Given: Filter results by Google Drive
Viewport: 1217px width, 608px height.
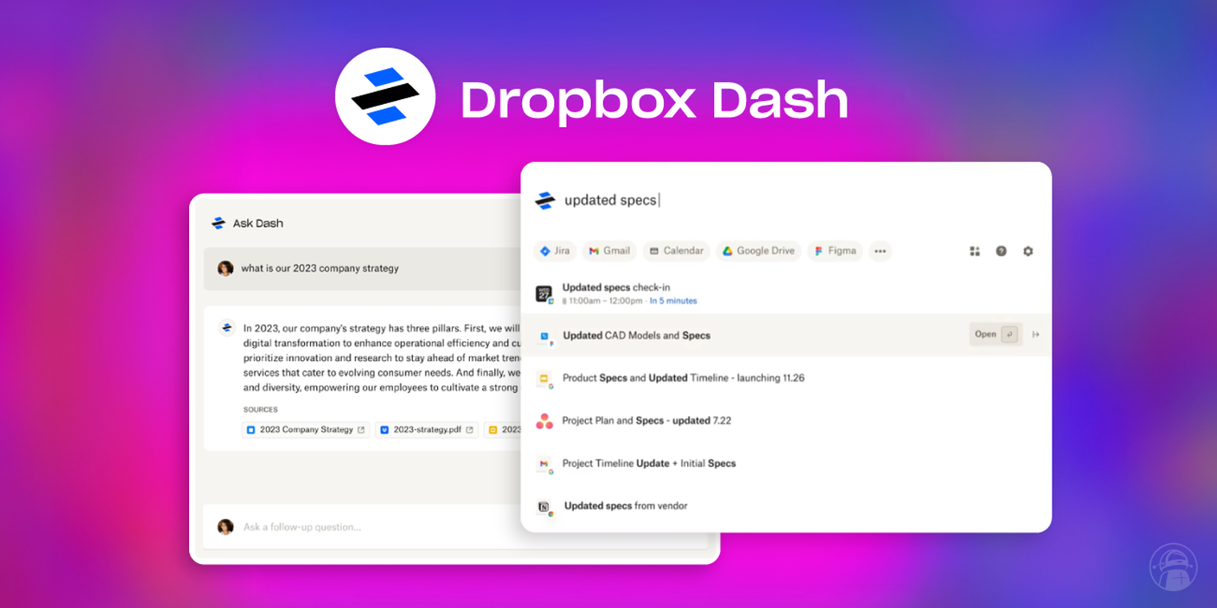Looking at the screenshot, I should 758,251.
